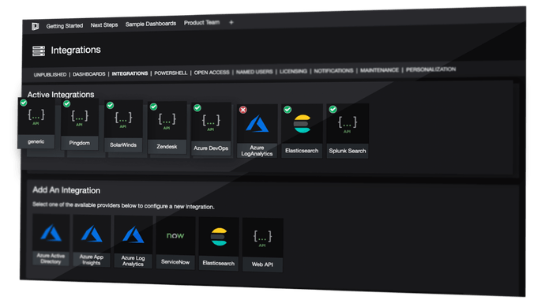Click the SolarWinds label
534x300 pixels.
click(123, 144)
